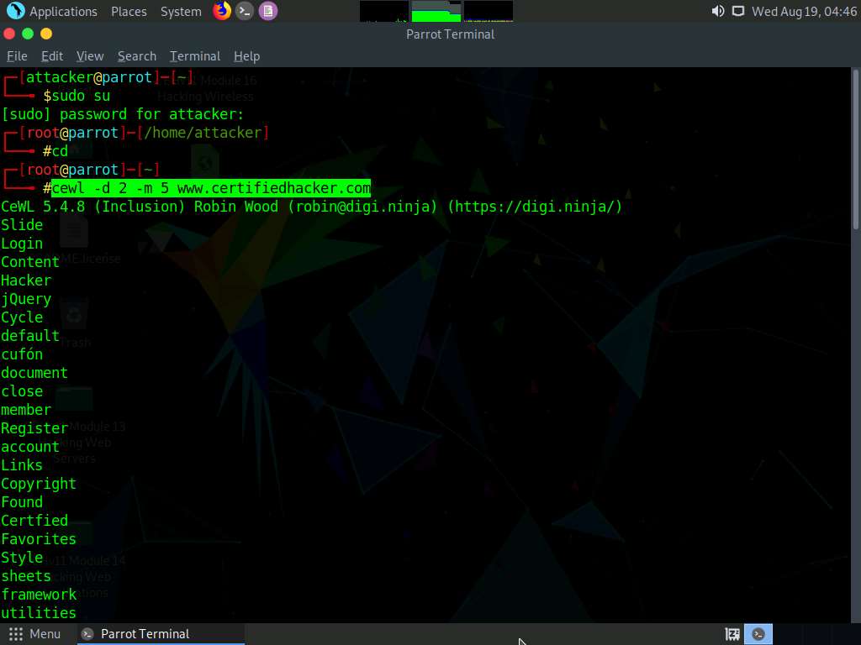
Task: Click the word 'Cycle' in output
Action: pos(22,317)
